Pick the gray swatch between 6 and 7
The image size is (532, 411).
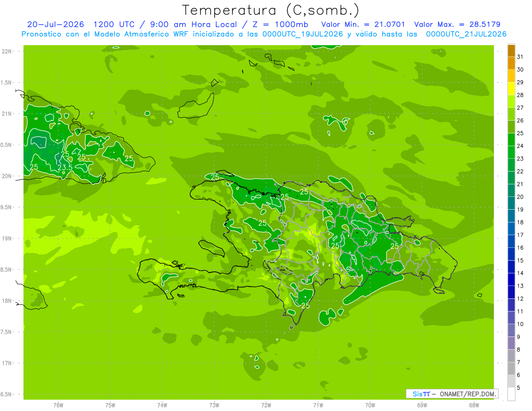pyautogui.click(x=511, y=368)
